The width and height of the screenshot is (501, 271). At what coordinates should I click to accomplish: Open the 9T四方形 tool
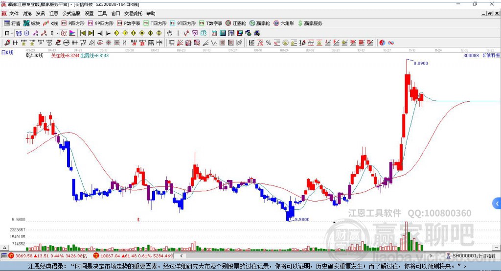click(x=183, y=23)
